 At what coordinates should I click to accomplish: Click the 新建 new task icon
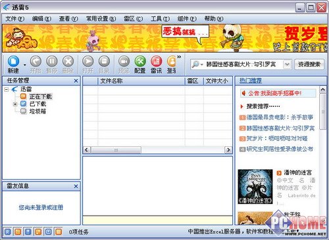[x=13, y=61]
